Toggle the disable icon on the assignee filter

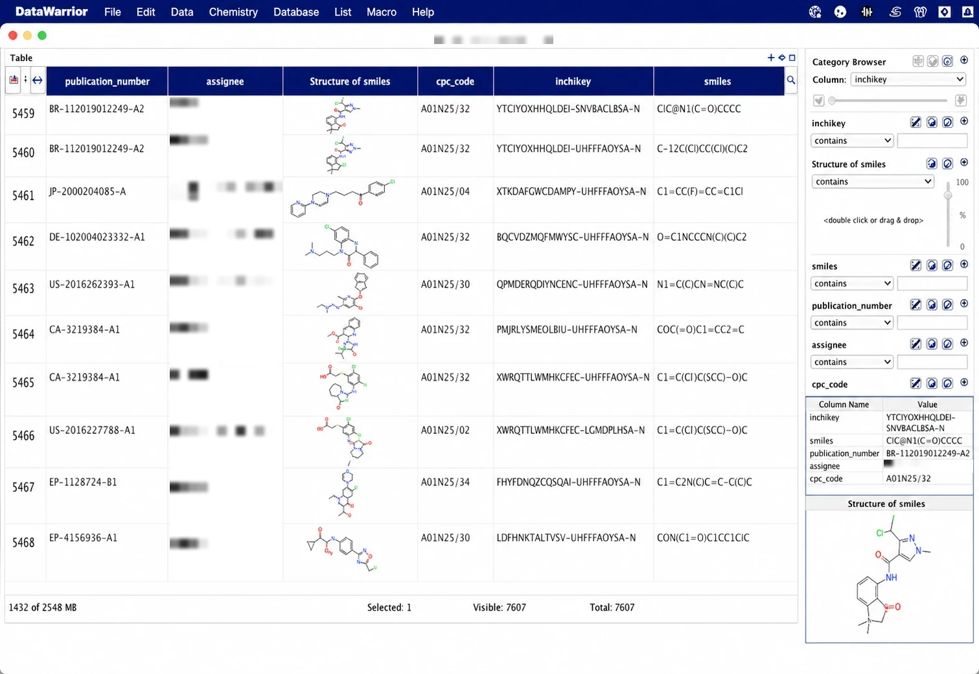point(947,344)
